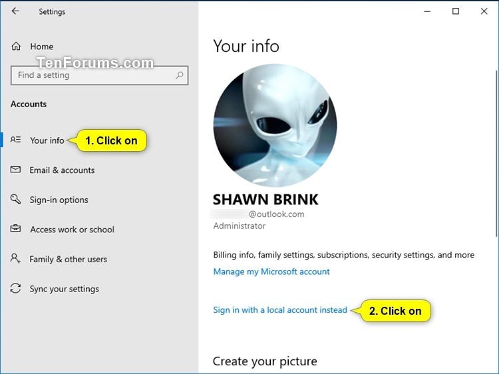The width and height of the screenshot is (499, 374).
Task: Click the Find a setting search box
Action: coord(100,75)
